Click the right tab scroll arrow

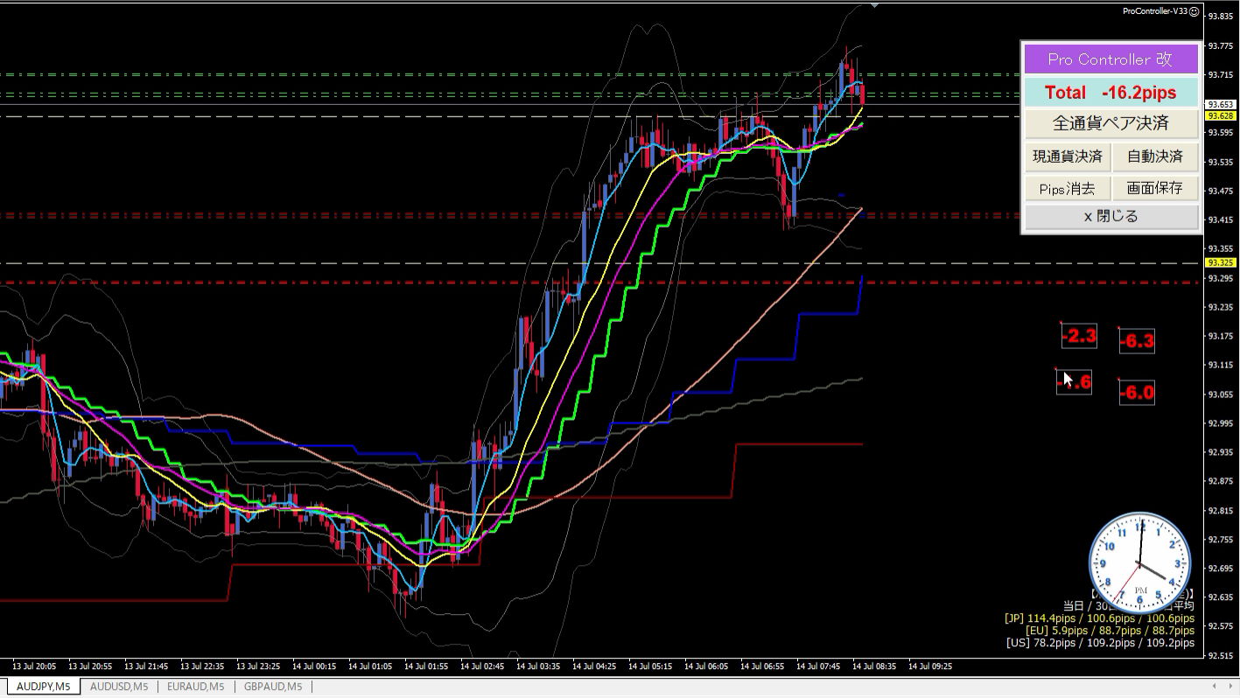(x=1229, y=686)
